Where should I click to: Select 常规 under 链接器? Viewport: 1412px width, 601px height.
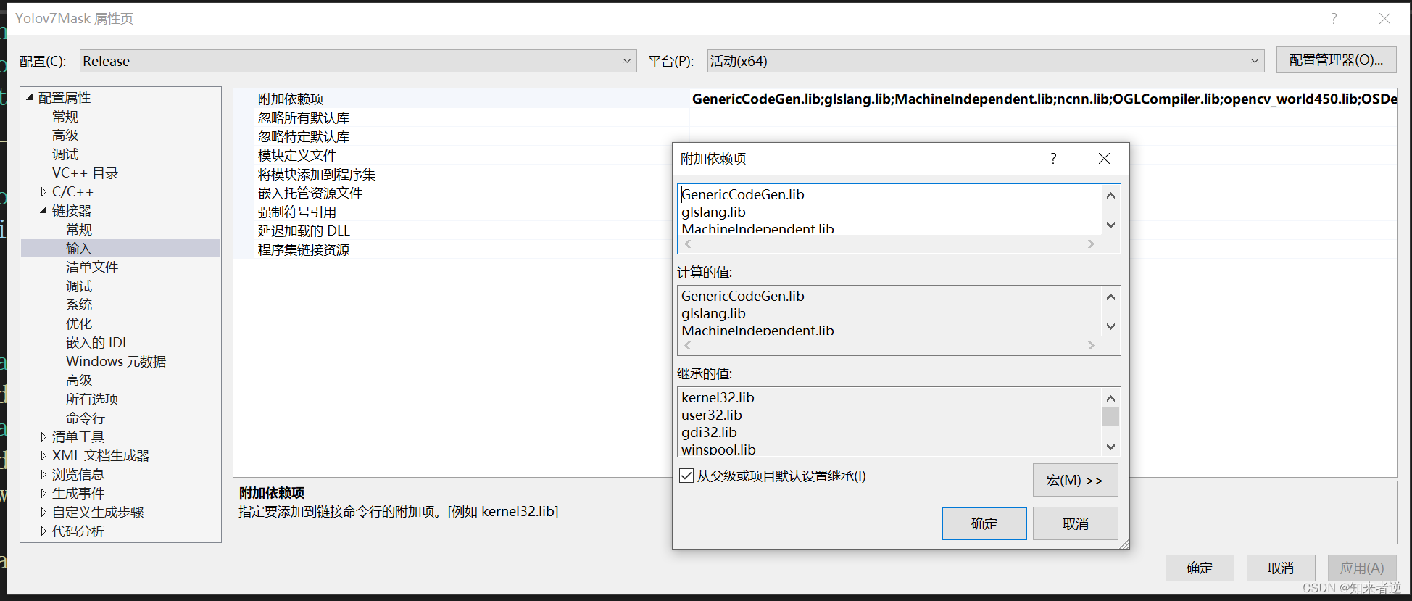79,230
